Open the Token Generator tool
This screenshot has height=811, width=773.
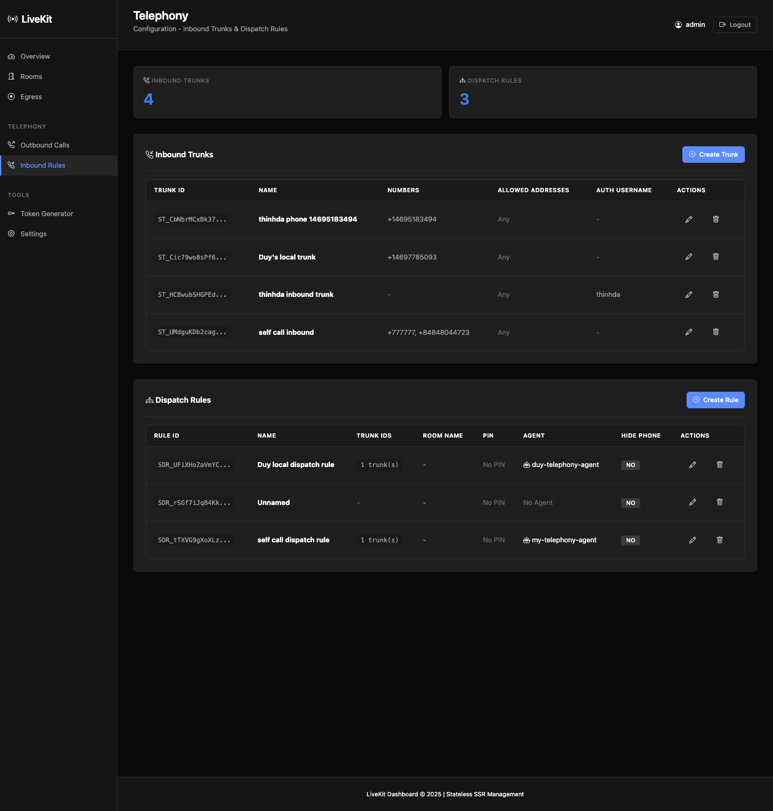tap(47, 214)
